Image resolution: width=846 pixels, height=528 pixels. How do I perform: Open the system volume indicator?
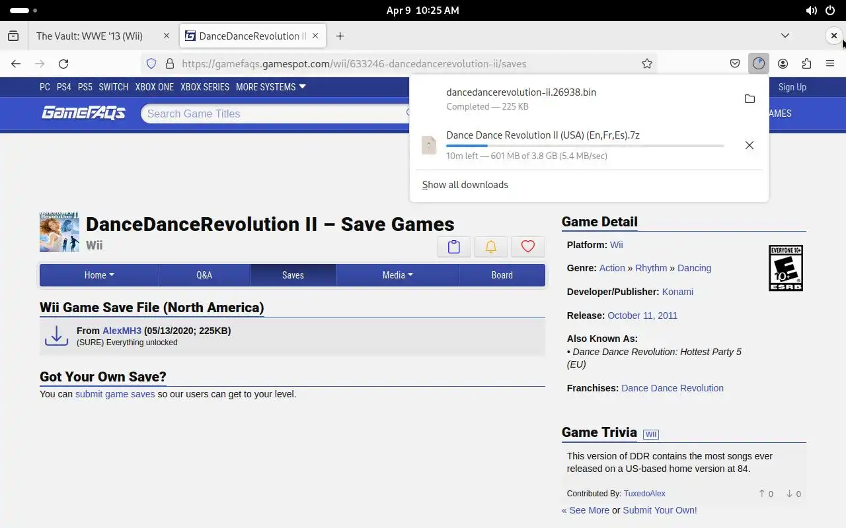(811, 11)
